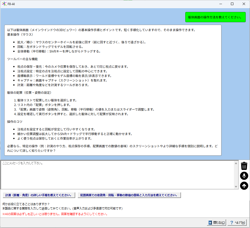Click the line 全体移動（平行移動）：Shiftキー
Screen dimensions: 250x228
coord(59,51)
